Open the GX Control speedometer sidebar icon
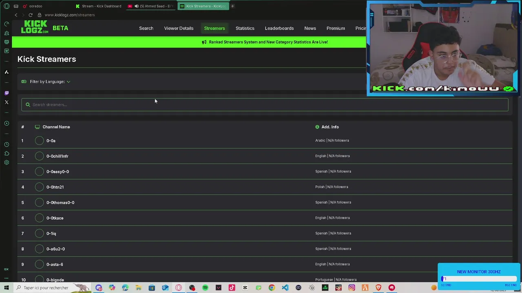Image resolution: width=522 pixels, height=293 pixels. coord(7,24)
